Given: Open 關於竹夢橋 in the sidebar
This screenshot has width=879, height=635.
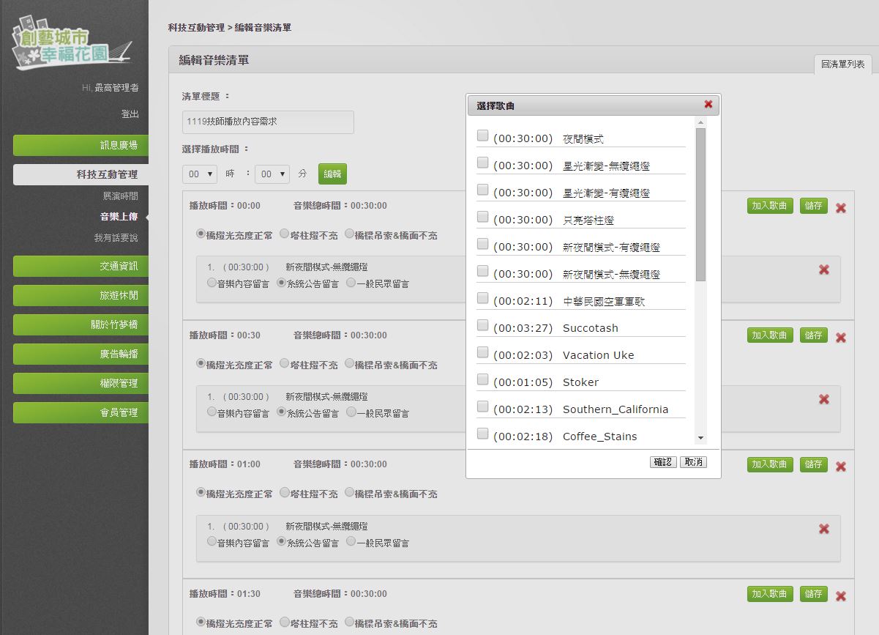Looking at the screenshot, I should 81,324.
